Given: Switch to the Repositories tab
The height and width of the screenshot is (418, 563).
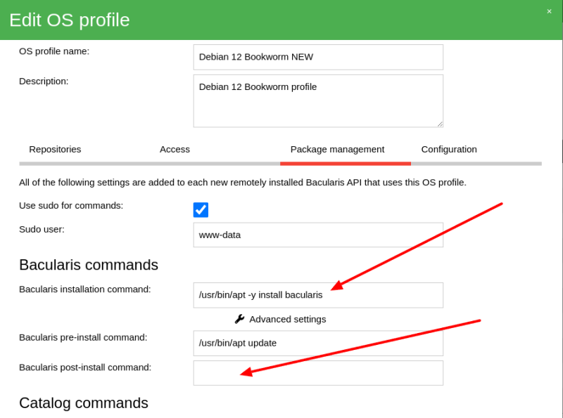Looking at the screenshot, I should [x=55, y=149].
